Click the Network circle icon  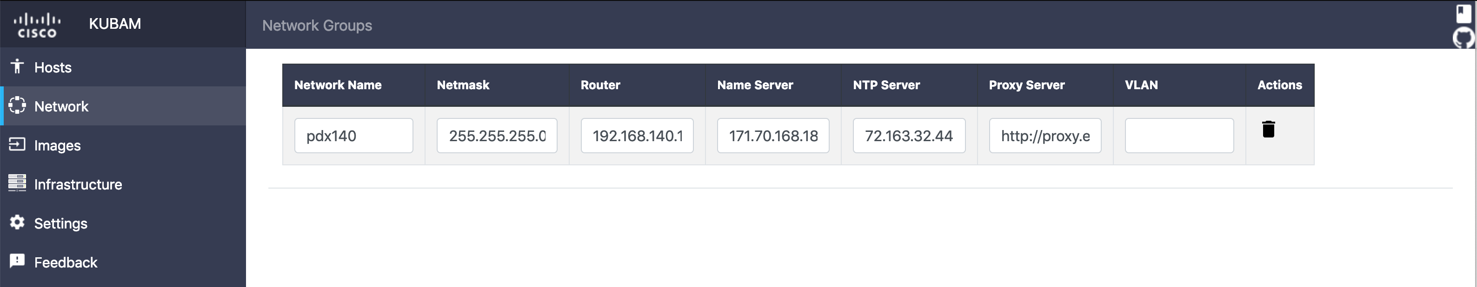[x=17, y=105]
